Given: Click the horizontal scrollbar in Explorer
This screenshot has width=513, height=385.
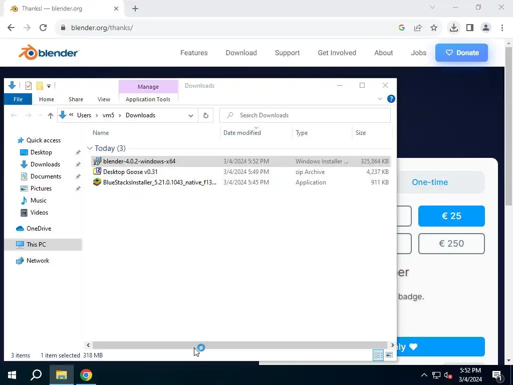Looking at the screenshot, I should pos(240,345).
